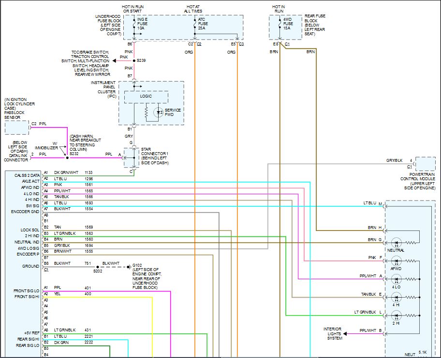Click the BRN/WHT wire color label
The image size is (441, 358).
pyautogui.click(x=63, y=251)
